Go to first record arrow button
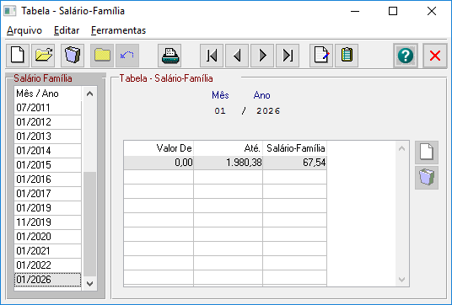The image size is (452, 305). (x=212, y=56)
